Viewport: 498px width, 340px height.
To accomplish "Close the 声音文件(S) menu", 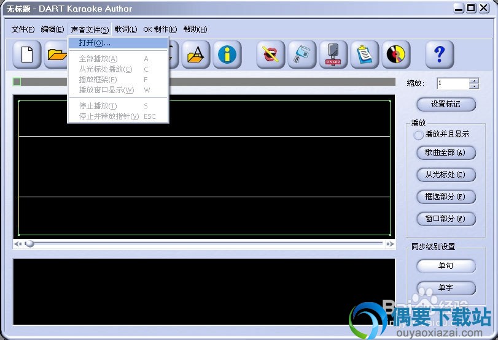I will 90,29.
